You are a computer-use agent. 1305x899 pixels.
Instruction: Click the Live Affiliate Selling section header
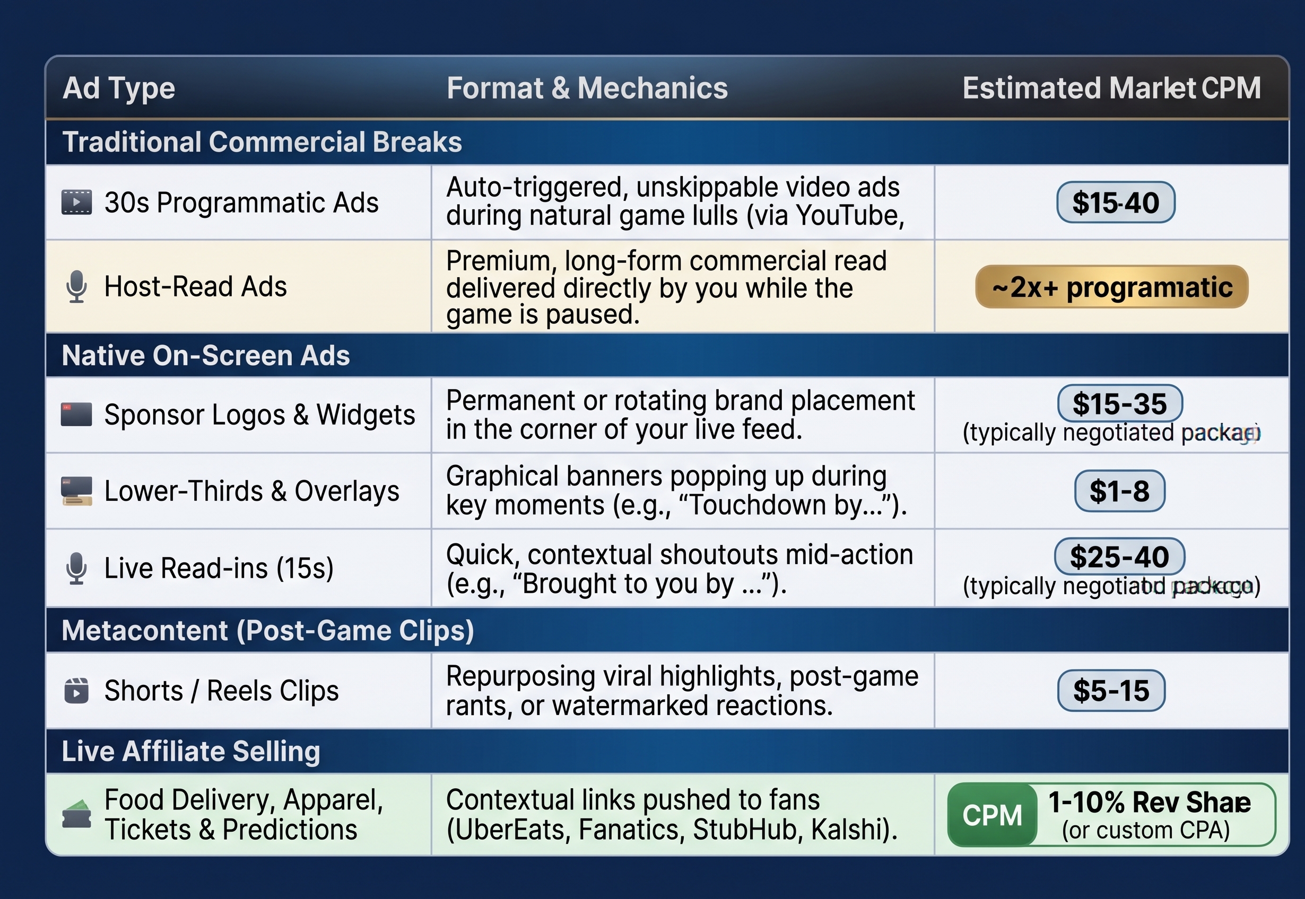tap(667, 752)
